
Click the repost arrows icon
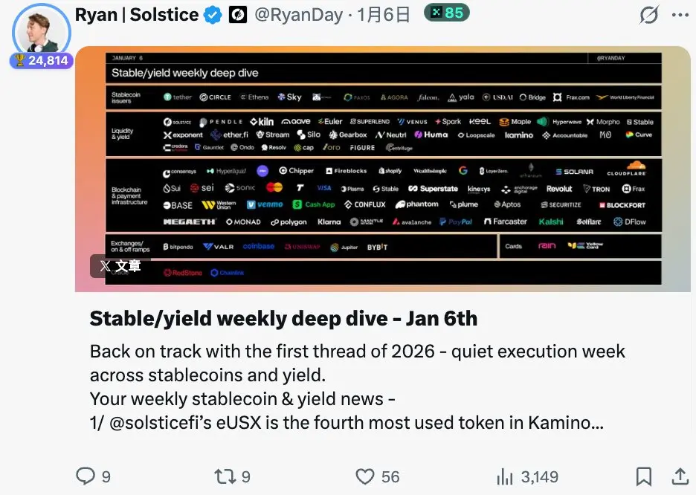pyautogui.click(x=225, y=476)
